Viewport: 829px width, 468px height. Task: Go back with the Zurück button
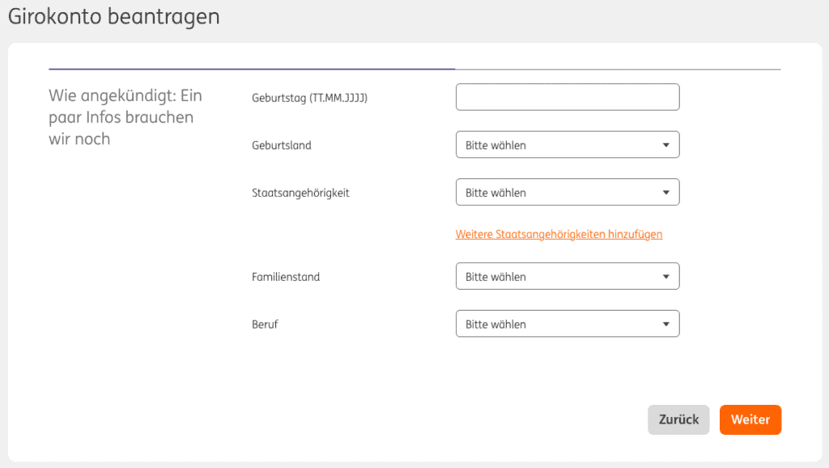pyautogui.click(x=678, y=419)
